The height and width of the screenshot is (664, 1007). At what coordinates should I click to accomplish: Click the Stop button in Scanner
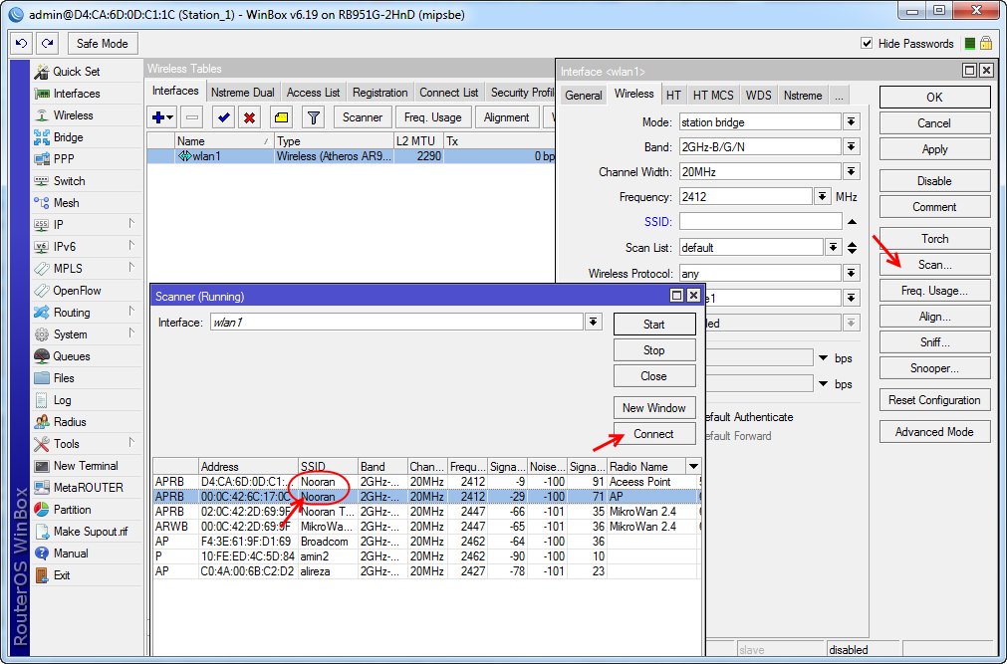click(653, 350)
